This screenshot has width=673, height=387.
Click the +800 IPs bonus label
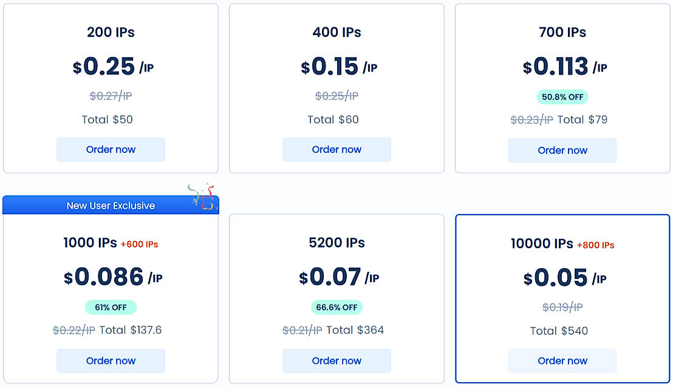click(x=595, y=245)
